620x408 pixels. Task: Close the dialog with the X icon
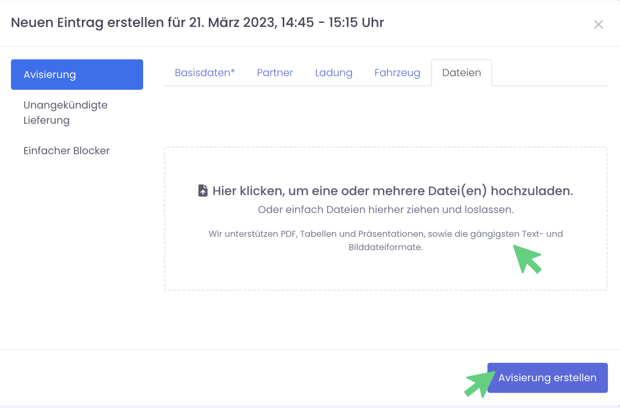(598, 24)
